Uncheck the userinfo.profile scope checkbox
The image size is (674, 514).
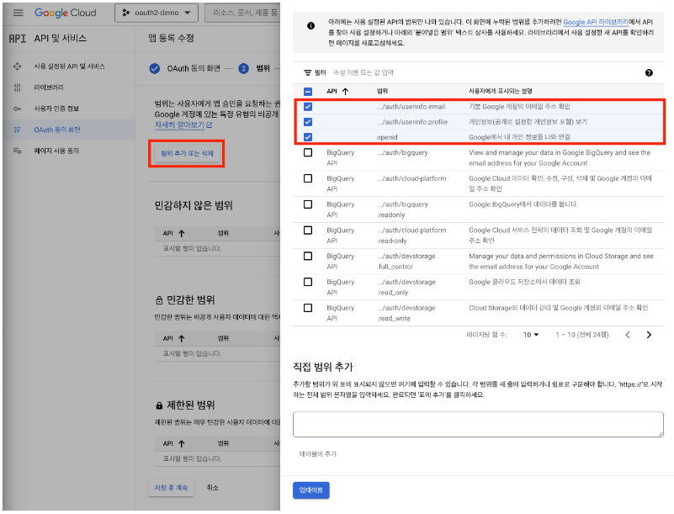308,122
